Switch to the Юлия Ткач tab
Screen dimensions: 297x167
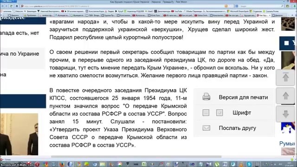tap(155, 15)
